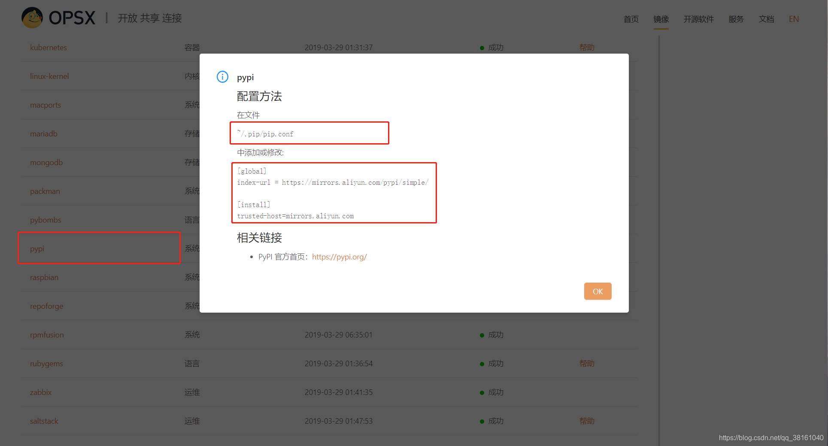Open the 开源软件 menu item
This screenshot has width=828, height=446.
(x=698, y=19)
